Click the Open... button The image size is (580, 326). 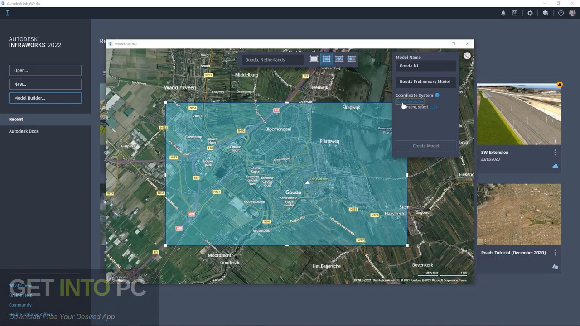(45, 70)
